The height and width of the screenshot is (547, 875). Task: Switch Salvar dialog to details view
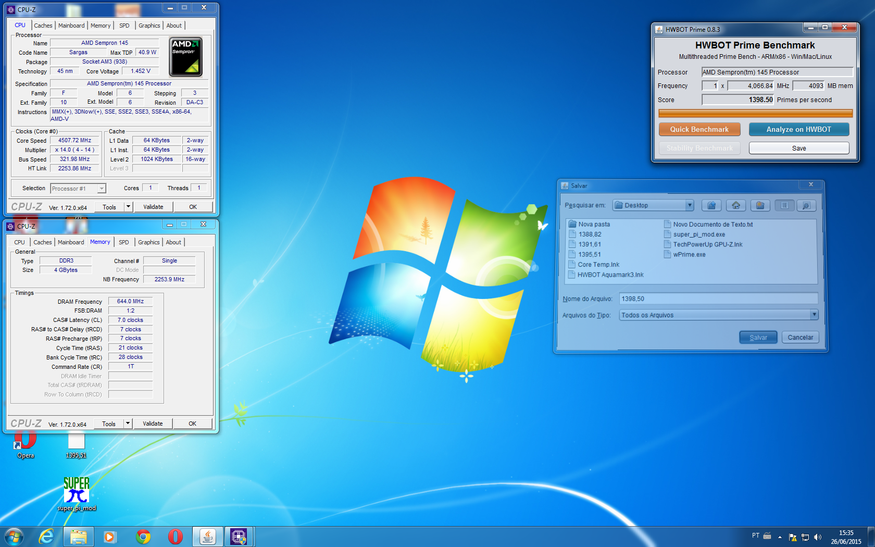(x=806, y=205)
